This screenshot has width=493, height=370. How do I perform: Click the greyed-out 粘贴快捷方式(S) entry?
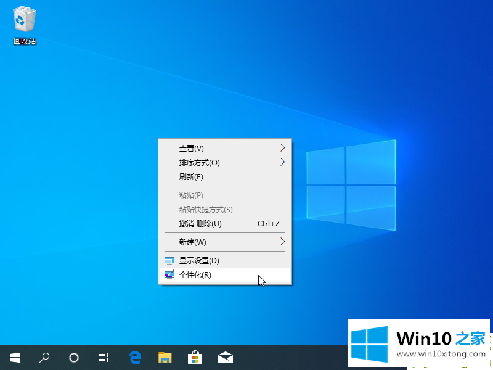[206, 210]
